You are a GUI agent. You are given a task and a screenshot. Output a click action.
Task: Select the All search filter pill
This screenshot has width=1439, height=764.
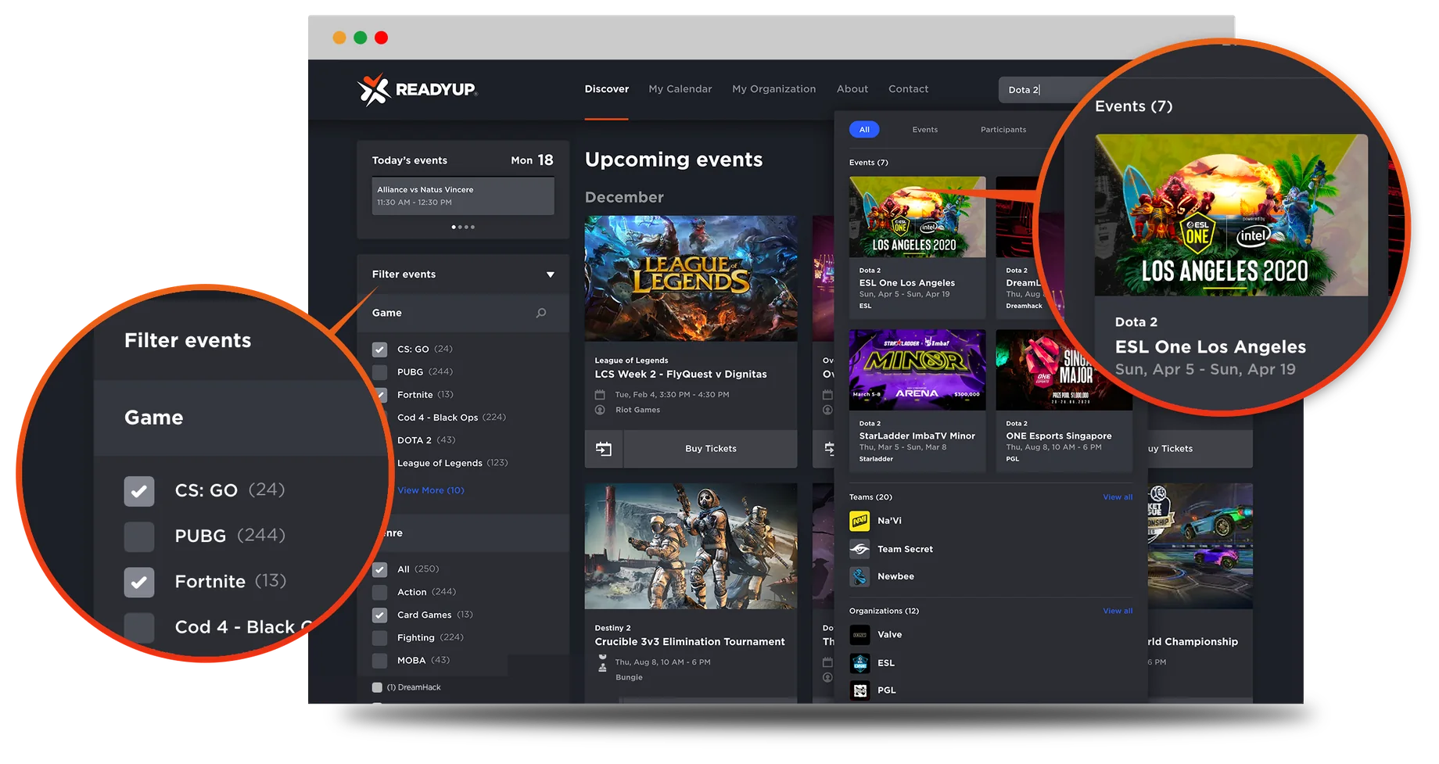point(864,130)
